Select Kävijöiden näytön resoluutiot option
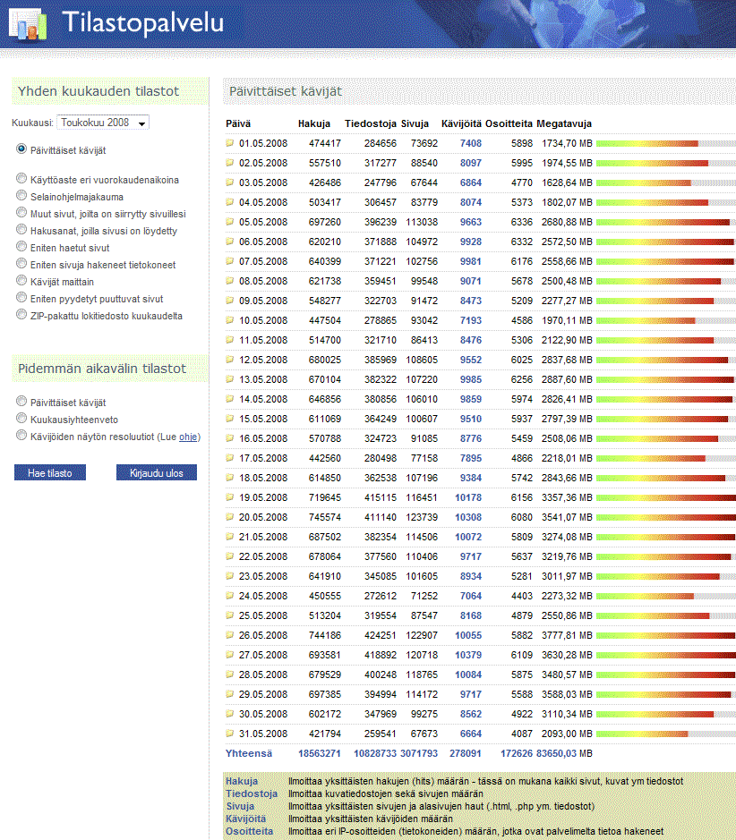Screen dimensions: 736x840 (x=21, y=435)
